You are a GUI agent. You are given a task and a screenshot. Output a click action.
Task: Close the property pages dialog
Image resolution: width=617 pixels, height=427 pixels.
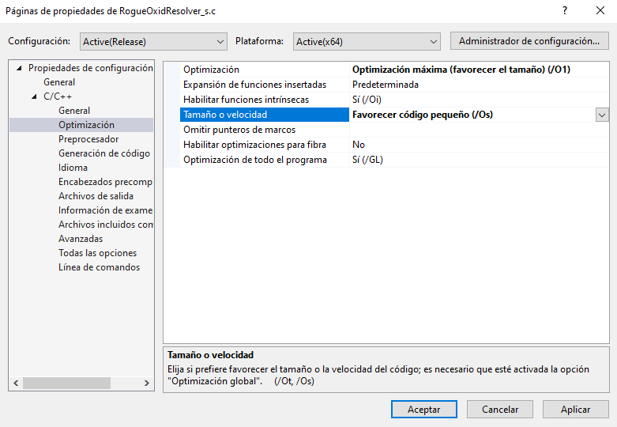(x=600, y=11)
